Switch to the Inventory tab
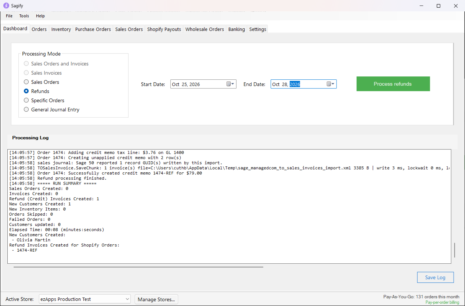The image size is (465, 306). click(61, 29)
